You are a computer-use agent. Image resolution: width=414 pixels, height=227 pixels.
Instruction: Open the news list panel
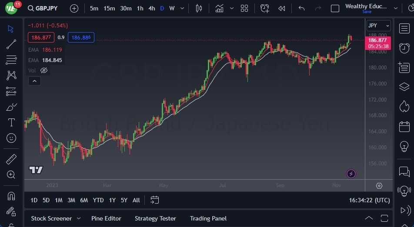[404, 68]
